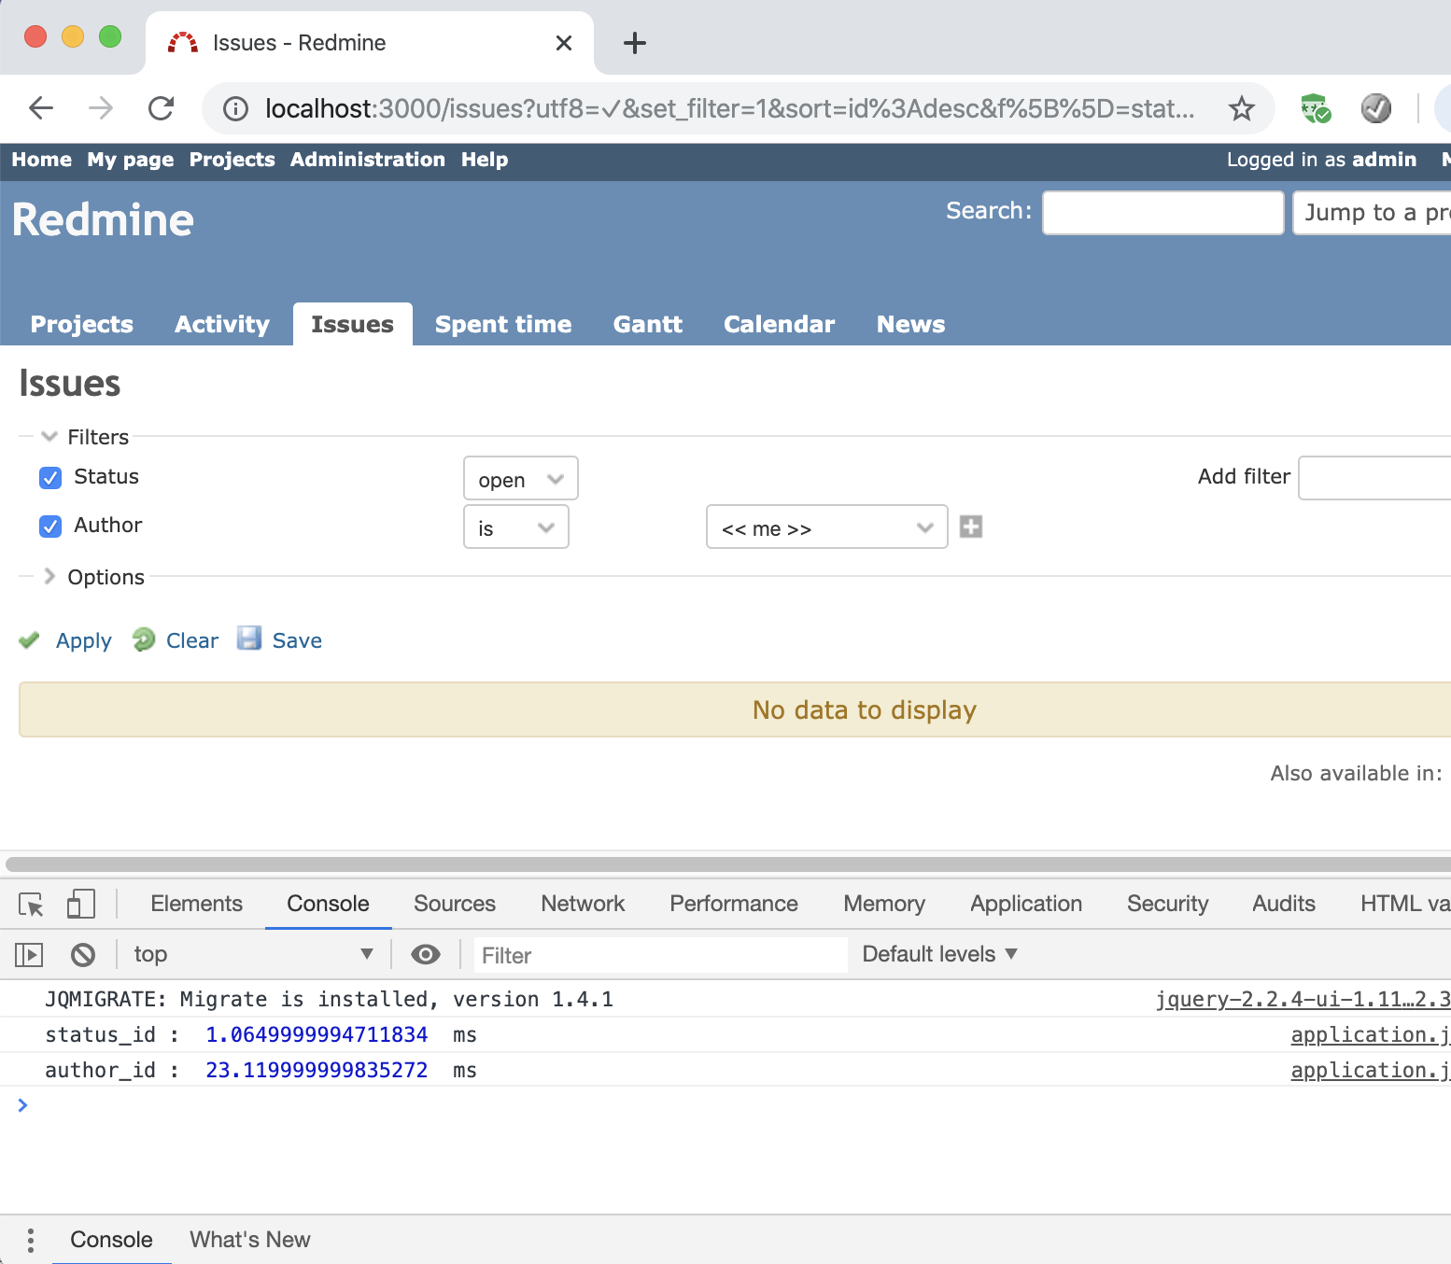This screenshot has width=1451, height=1264.
Task: Open a new browser tab
Action: click(635, 43)
